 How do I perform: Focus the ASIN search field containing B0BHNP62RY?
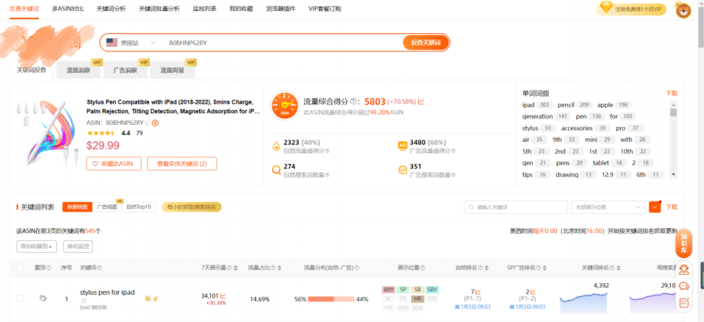click(x=282, y=42)
